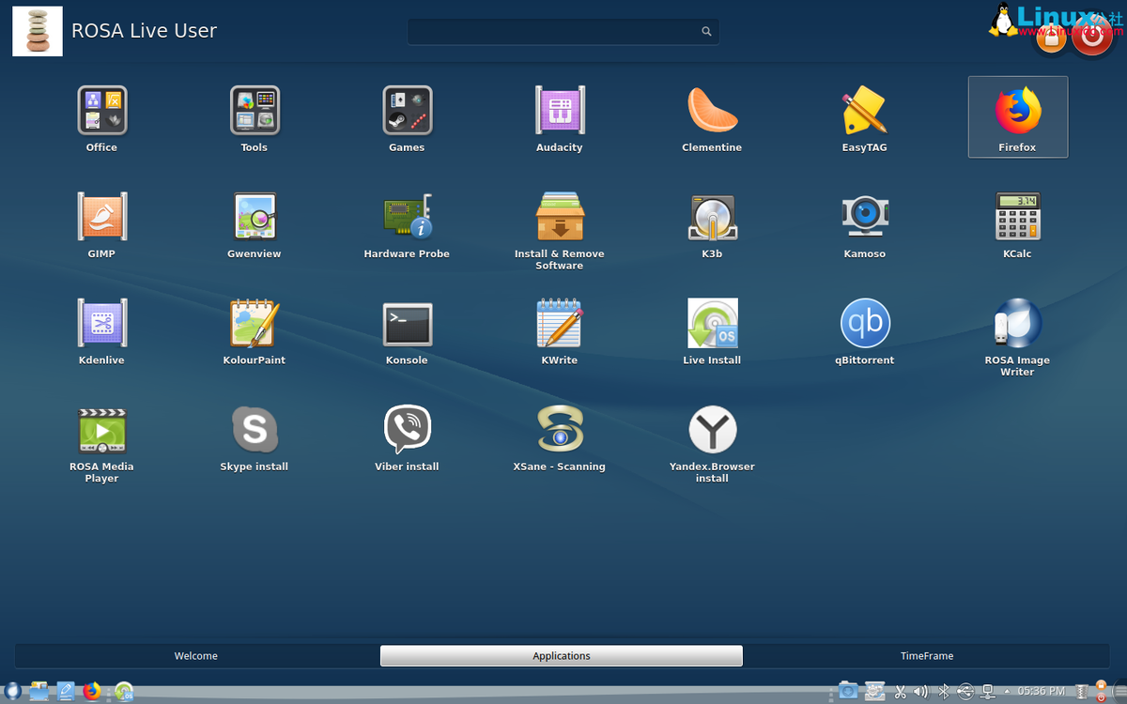Launch KolourPaint
1127x704 pixels.
(x=254, y=331)
